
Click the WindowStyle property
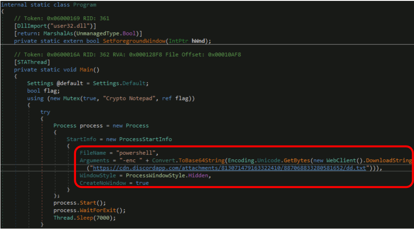point(98,176)
